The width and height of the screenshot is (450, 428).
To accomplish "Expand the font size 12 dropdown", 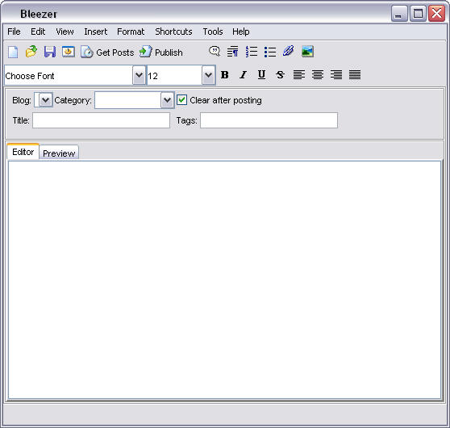I will click(x=208, y=75).
